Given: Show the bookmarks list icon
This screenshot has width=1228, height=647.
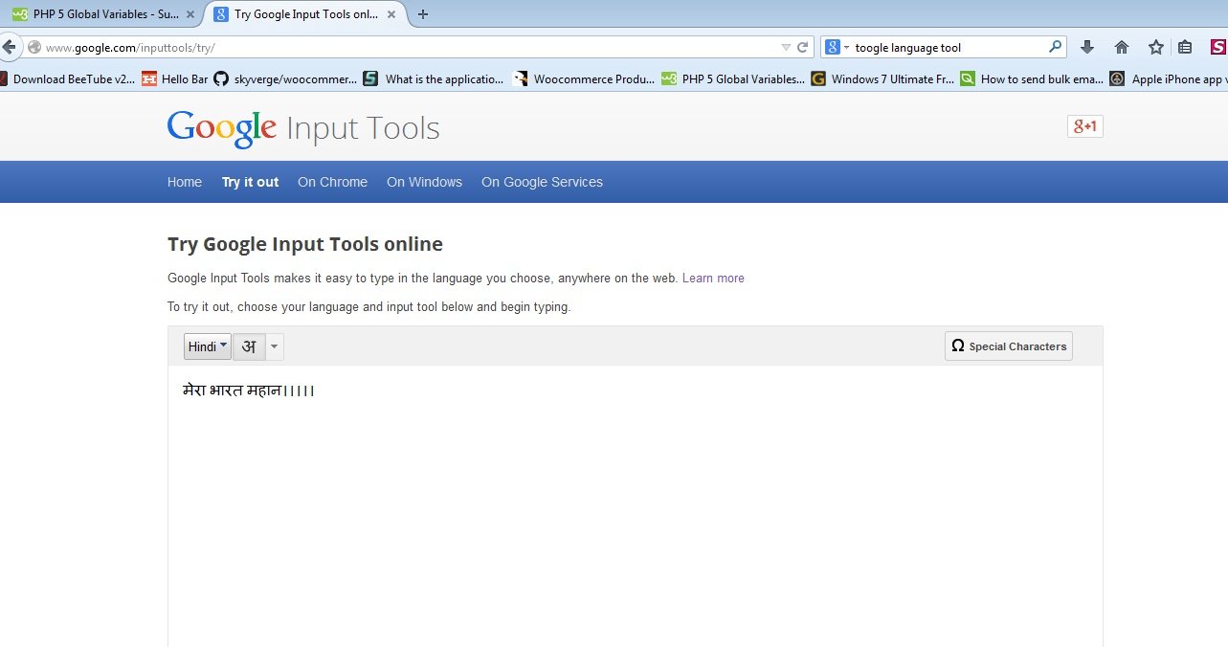Looking at the screenshot, I should pos(1185,47).
